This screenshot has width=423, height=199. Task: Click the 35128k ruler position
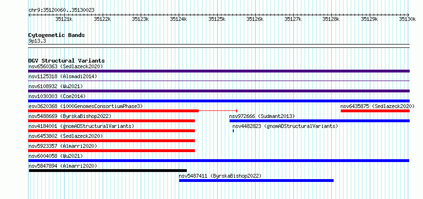point(331,19)
